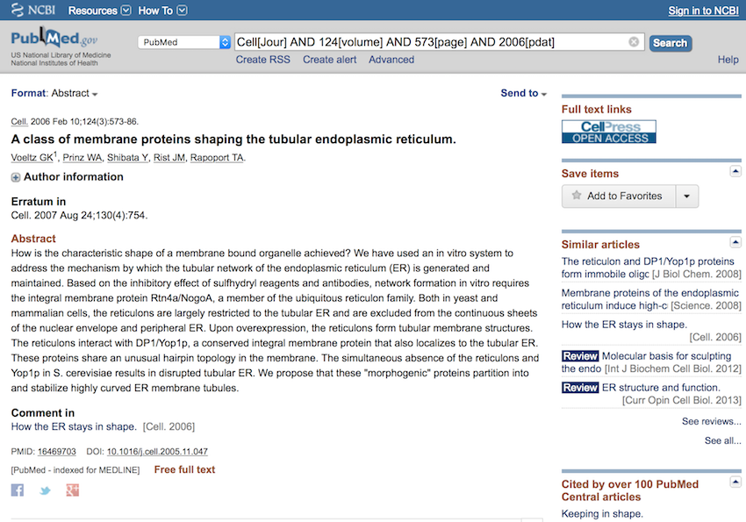Clear the search query with the X icon
This screenshot has width=746, height=522.
634,42
